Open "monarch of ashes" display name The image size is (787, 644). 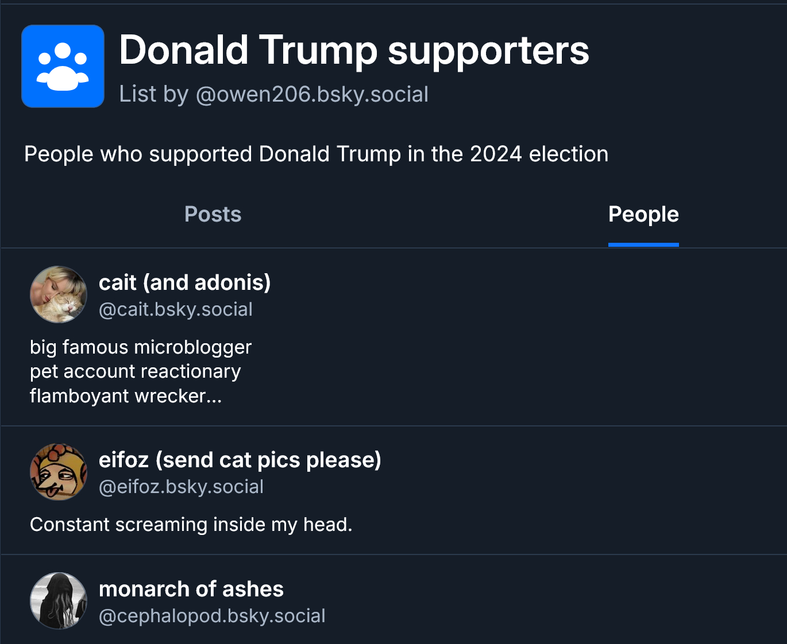click(191, 589)
